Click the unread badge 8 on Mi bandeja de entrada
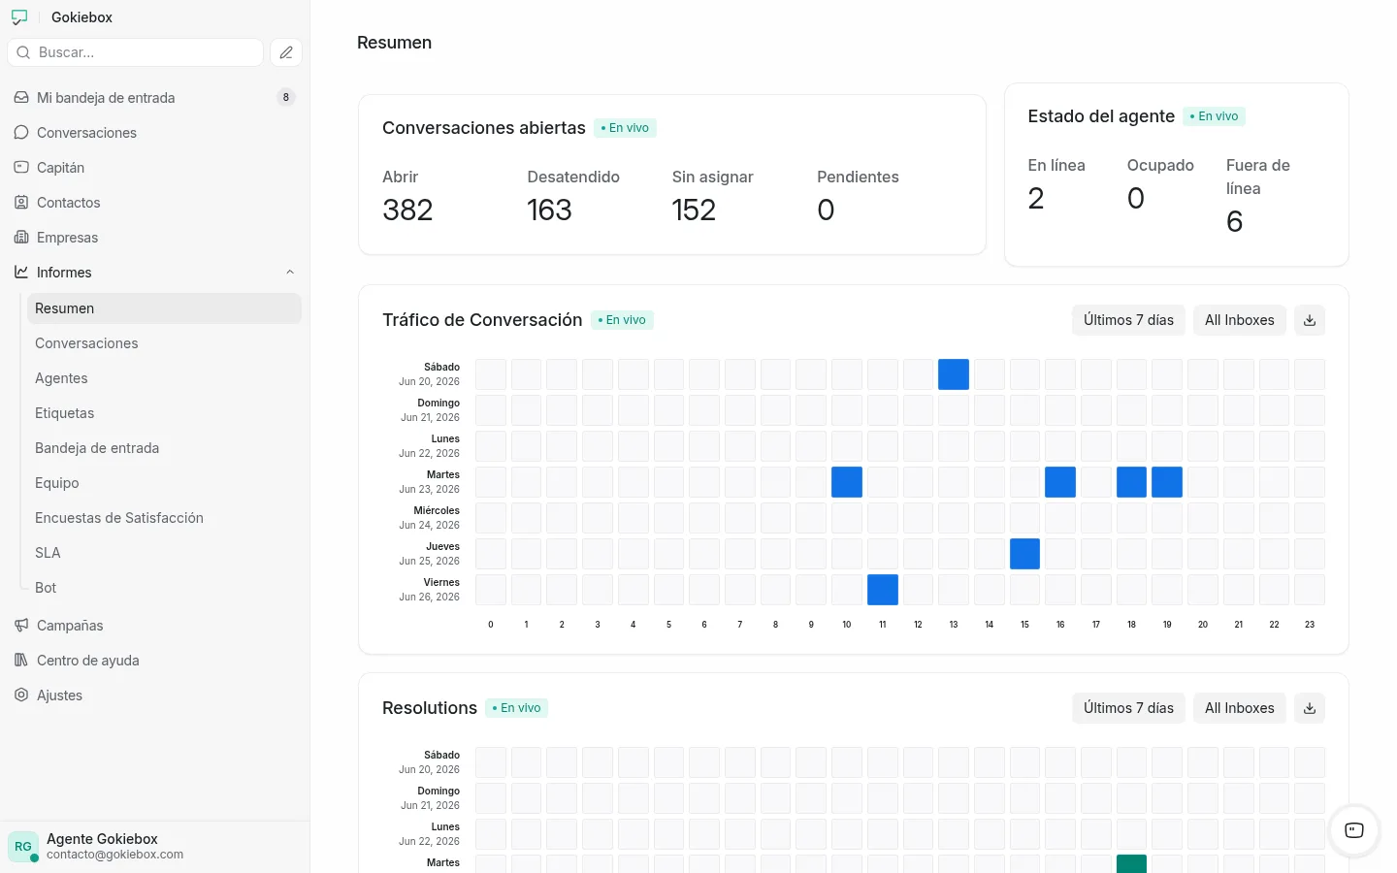 point(285,97)
